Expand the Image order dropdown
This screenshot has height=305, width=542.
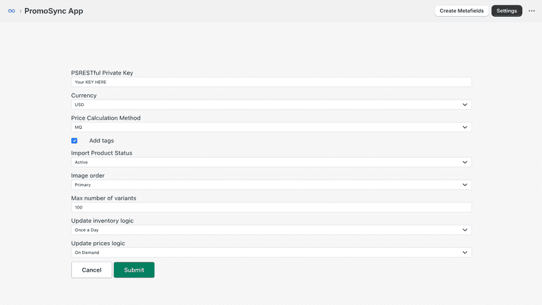tap(272, 185)
